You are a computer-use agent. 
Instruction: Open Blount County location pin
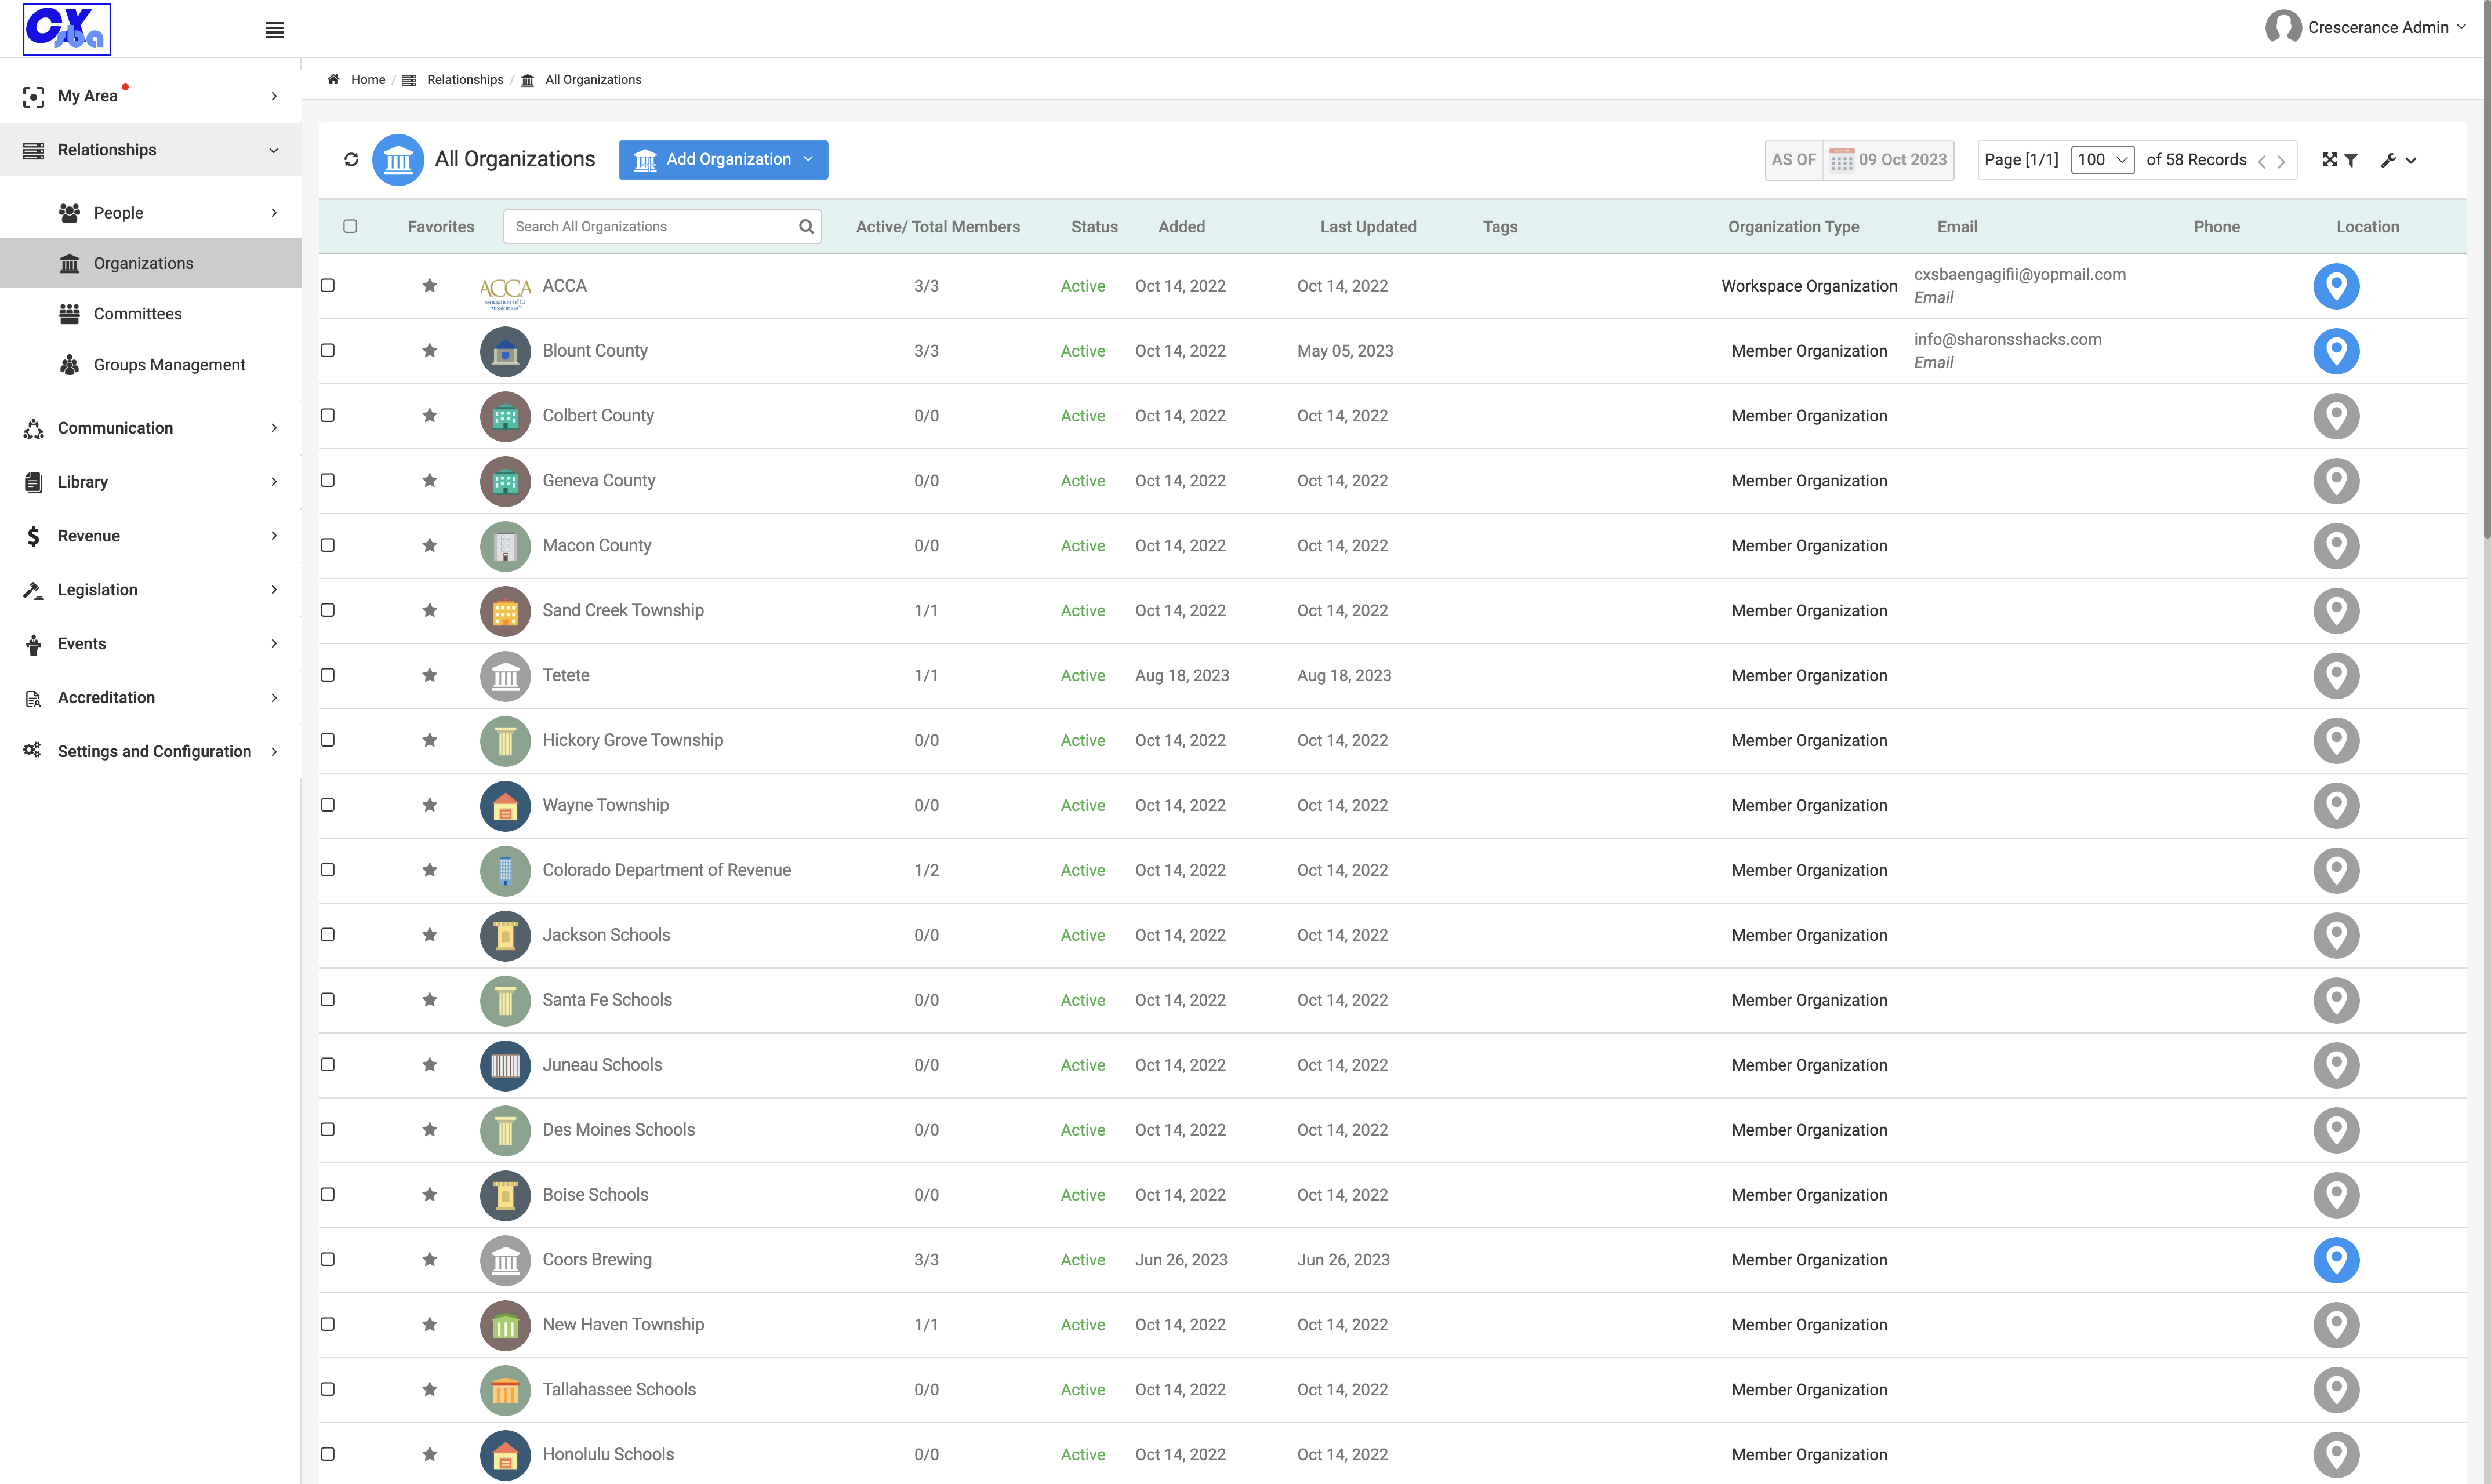tap(2336, 351)
